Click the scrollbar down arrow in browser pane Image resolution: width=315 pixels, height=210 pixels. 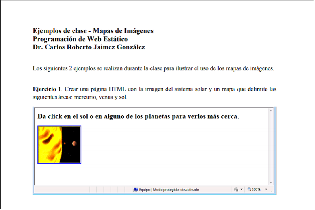(x=271, y=182)
